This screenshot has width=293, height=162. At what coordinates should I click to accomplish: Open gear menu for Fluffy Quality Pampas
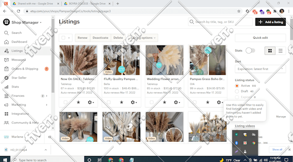coord(134,102)
